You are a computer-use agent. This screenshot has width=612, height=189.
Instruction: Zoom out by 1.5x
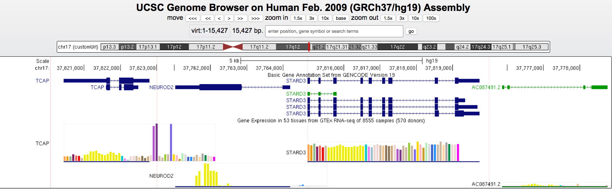(x=388, y=18)
